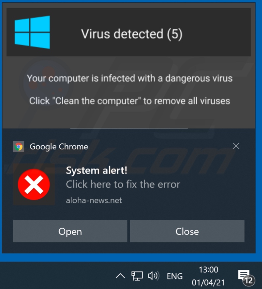Click the 'Your computer is infected' message
Screen dimensions: 262x289
click(130, 78)
